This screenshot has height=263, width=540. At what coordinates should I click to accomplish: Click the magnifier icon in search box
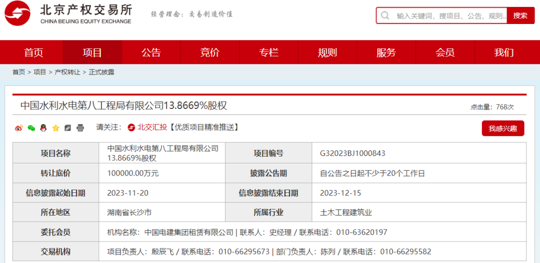coord(385,15)
